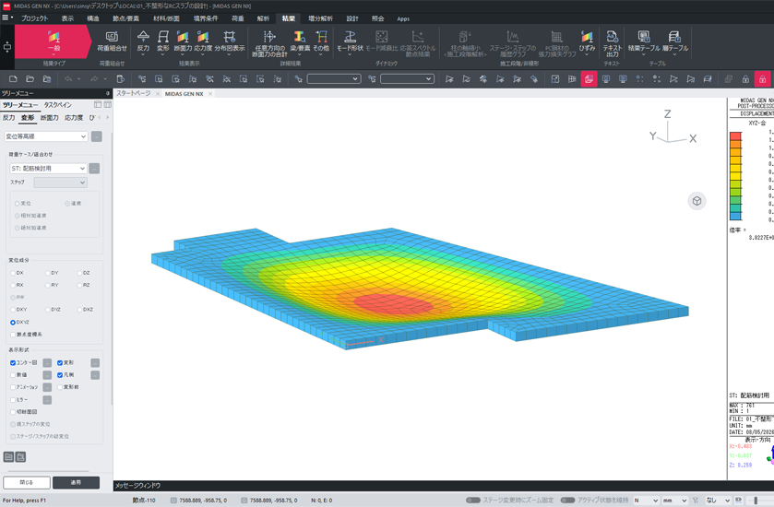Select the 断面力 section force icon
Image resolution: width=774 pixels, height=507 pixels.
(183, 41)
